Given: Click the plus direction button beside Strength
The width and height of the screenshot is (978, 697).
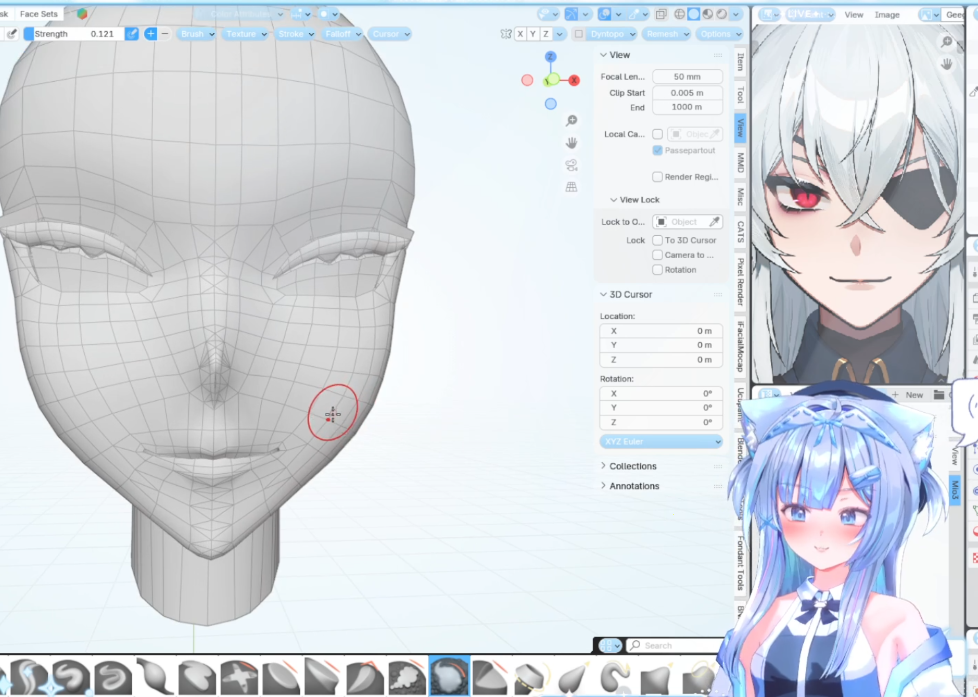Looking at the screenshot, I should point(150,34).
